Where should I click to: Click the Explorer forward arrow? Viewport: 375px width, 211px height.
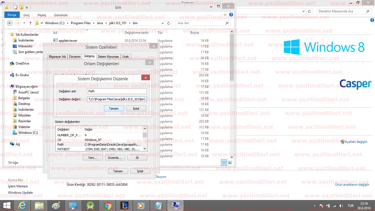(18, 23)
